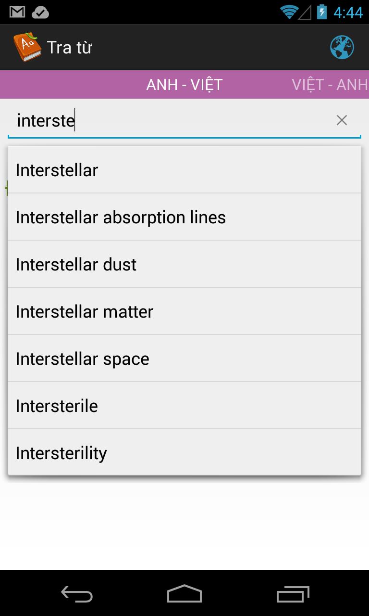This screenshot has width=369, height=616.
Task: Select "Interstellar matter" from the list
Action: click(x=184, y=311)
